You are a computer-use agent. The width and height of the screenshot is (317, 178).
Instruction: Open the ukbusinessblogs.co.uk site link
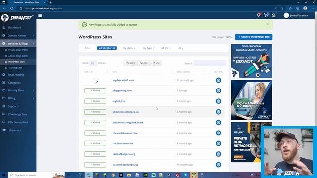[x=125, y=112]
